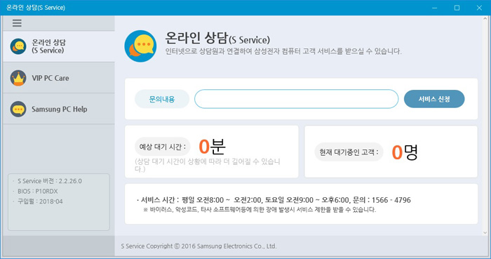Click the 온라인 상담(S Service) page heading

(217, 39)
